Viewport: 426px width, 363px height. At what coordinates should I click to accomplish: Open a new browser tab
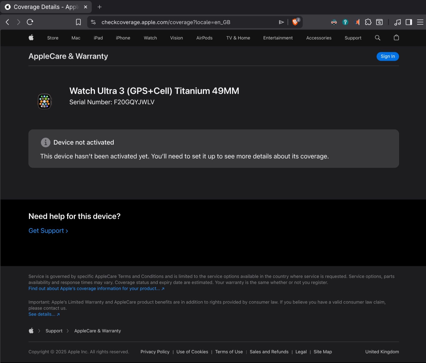[x=100, y=7]
